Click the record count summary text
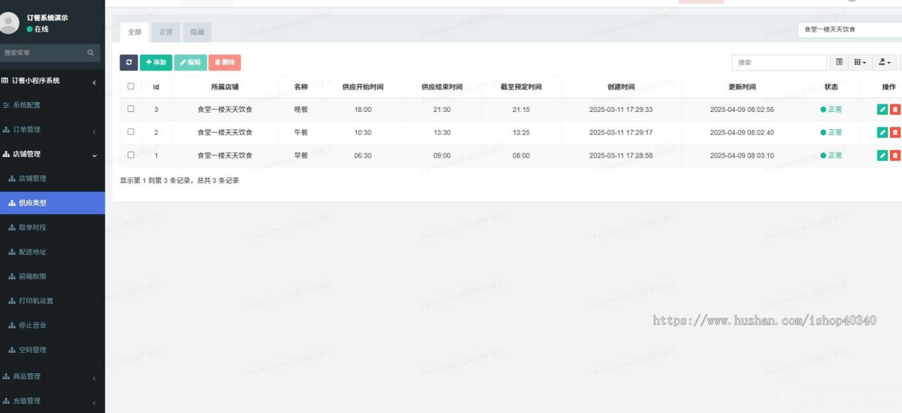Image resolution: width=902 pixels, height=413 pixels. [180, 180]
